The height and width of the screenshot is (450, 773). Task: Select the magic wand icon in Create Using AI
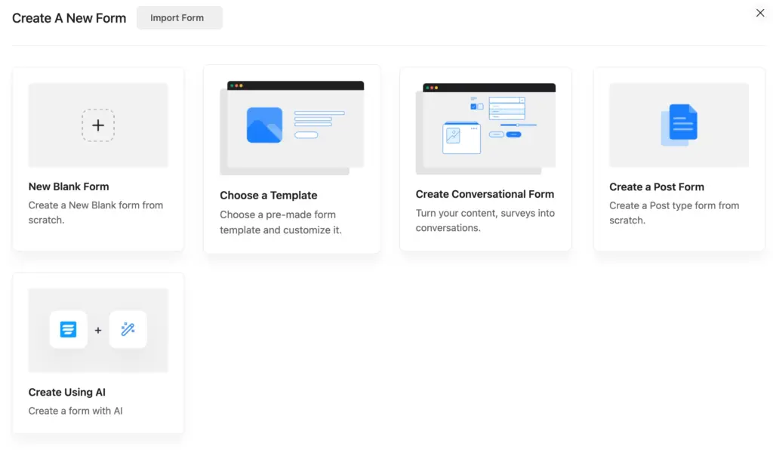pyautogui.click(x=128, y=330)
